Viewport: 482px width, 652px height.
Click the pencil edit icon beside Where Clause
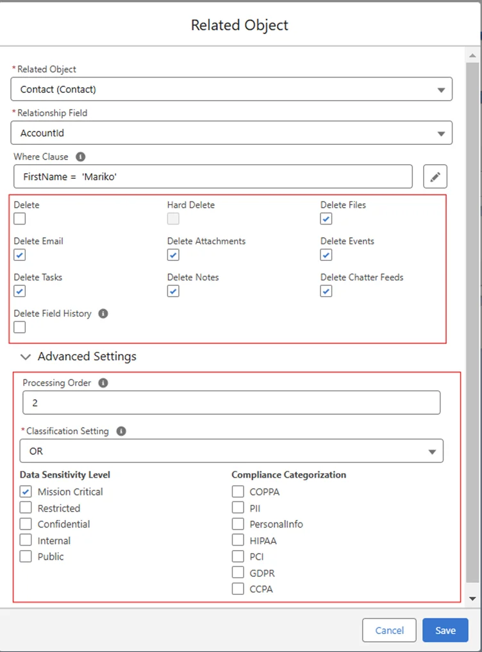pyautogui.click(x=435, y=176)
